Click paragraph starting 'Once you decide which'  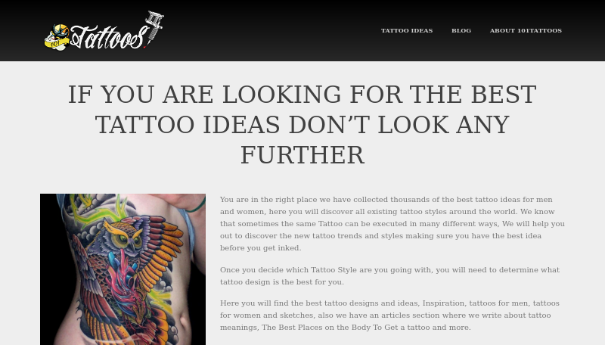click(x=389, y=276)
